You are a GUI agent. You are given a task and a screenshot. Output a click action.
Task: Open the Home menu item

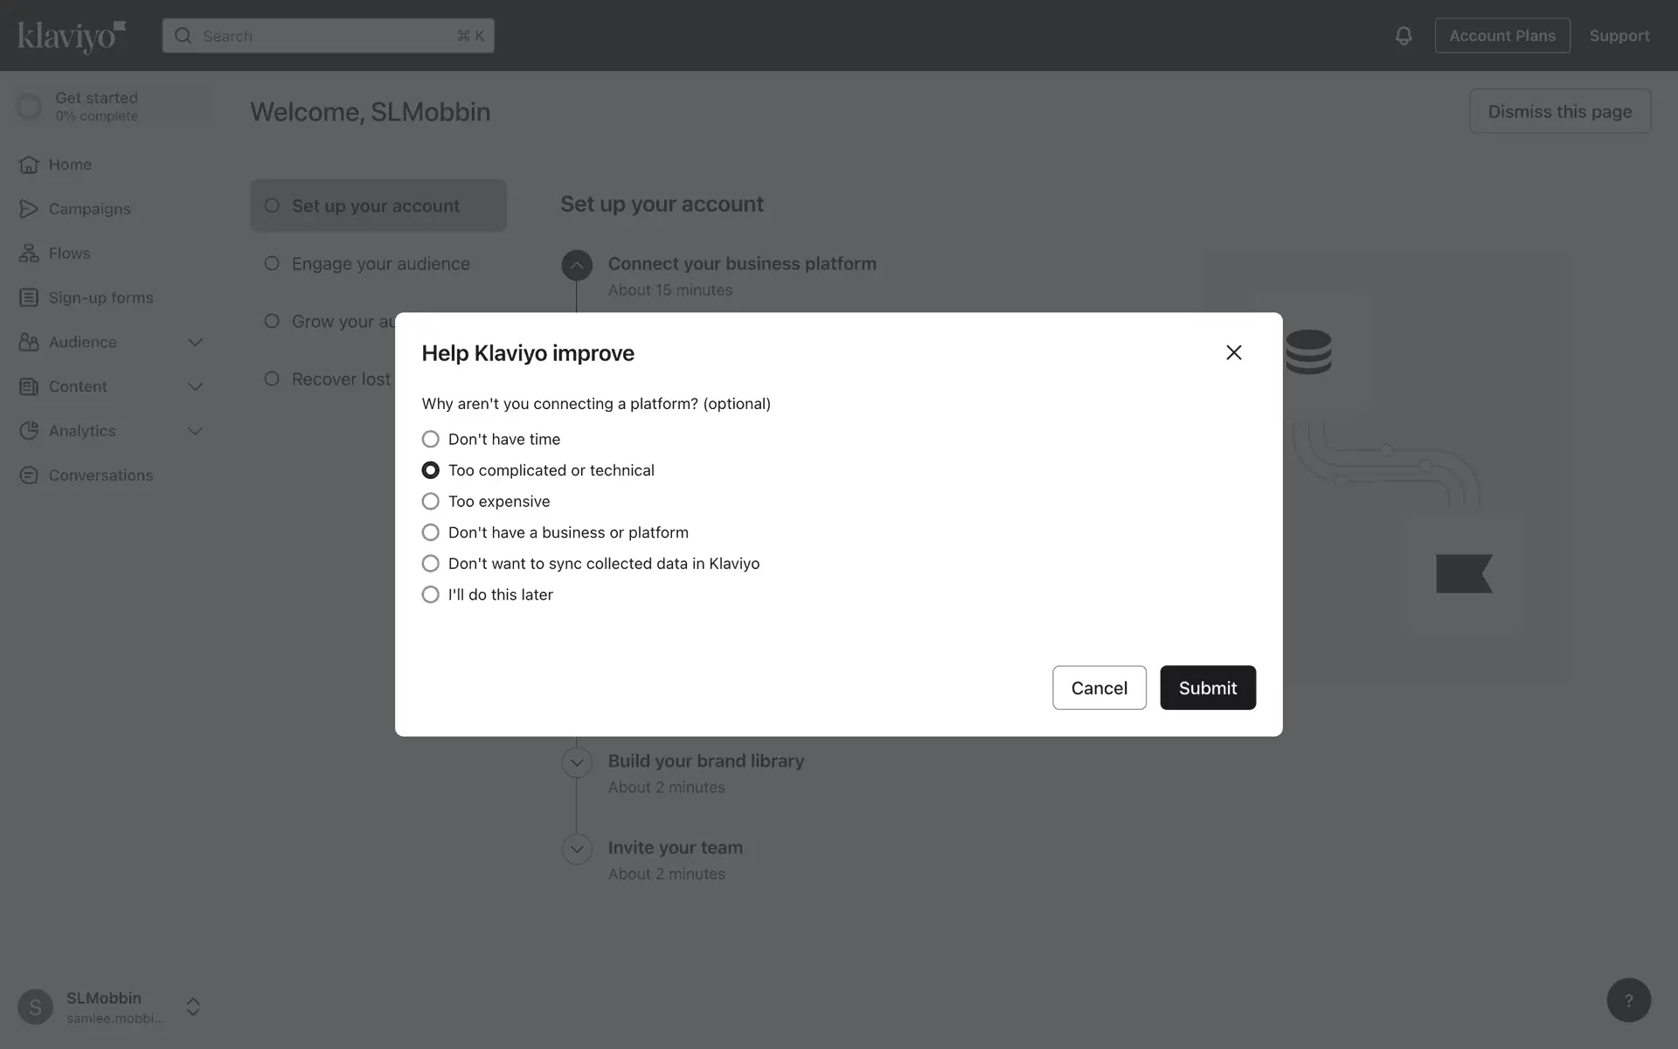click(70, 164)
